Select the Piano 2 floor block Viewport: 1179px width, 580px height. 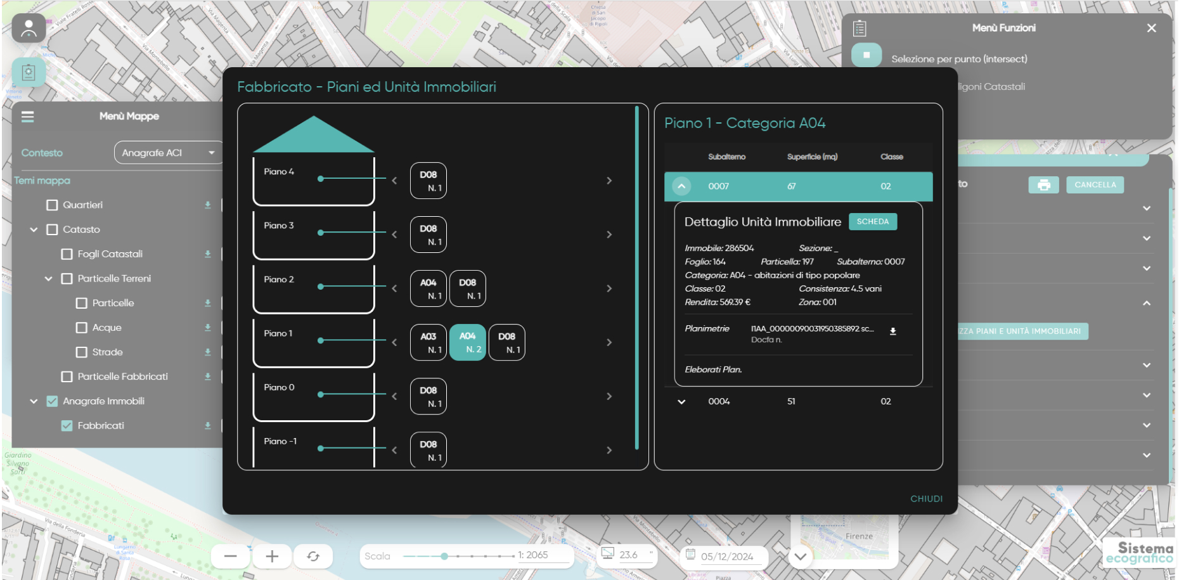click(x=314, y=289)
